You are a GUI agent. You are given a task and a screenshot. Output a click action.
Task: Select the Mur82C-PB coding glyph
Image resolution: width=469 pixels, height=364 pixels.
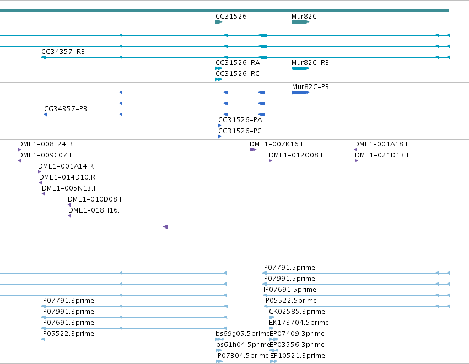(300, 93)
